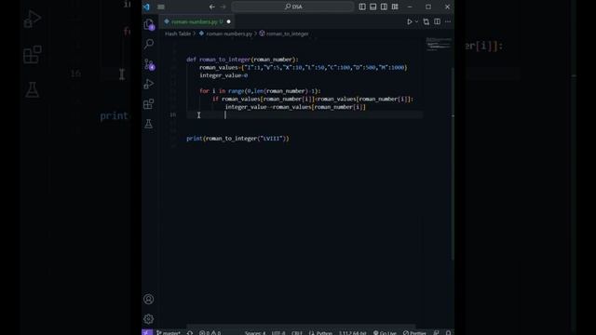
Task: Click the Hash Table breadcrumb
Action: coord(178,33)
